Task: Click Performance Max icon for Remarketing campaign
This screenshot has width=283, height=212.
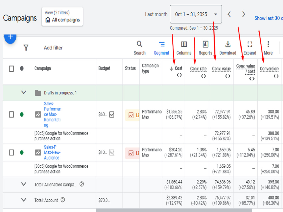Action: click(x=38, y=114)
